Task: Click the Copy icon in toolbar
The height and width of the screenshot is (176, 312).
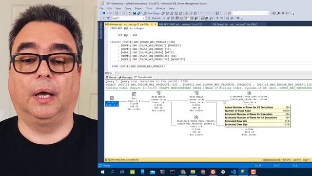Action: 191,13
